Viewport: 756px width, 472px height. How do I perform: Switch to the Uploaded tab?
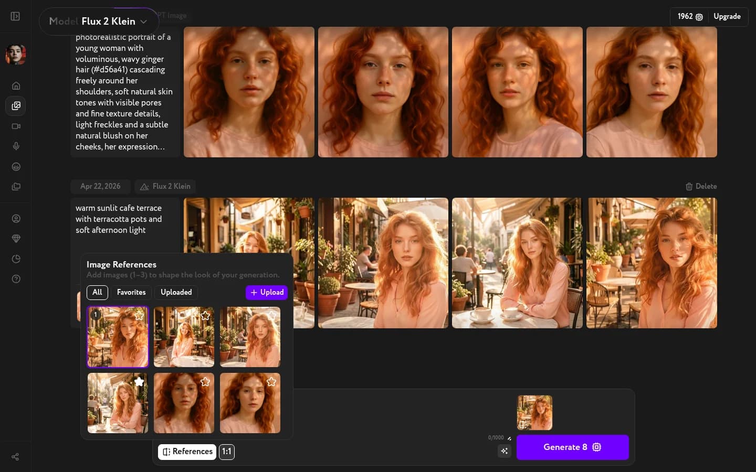[x=176, y=293]
